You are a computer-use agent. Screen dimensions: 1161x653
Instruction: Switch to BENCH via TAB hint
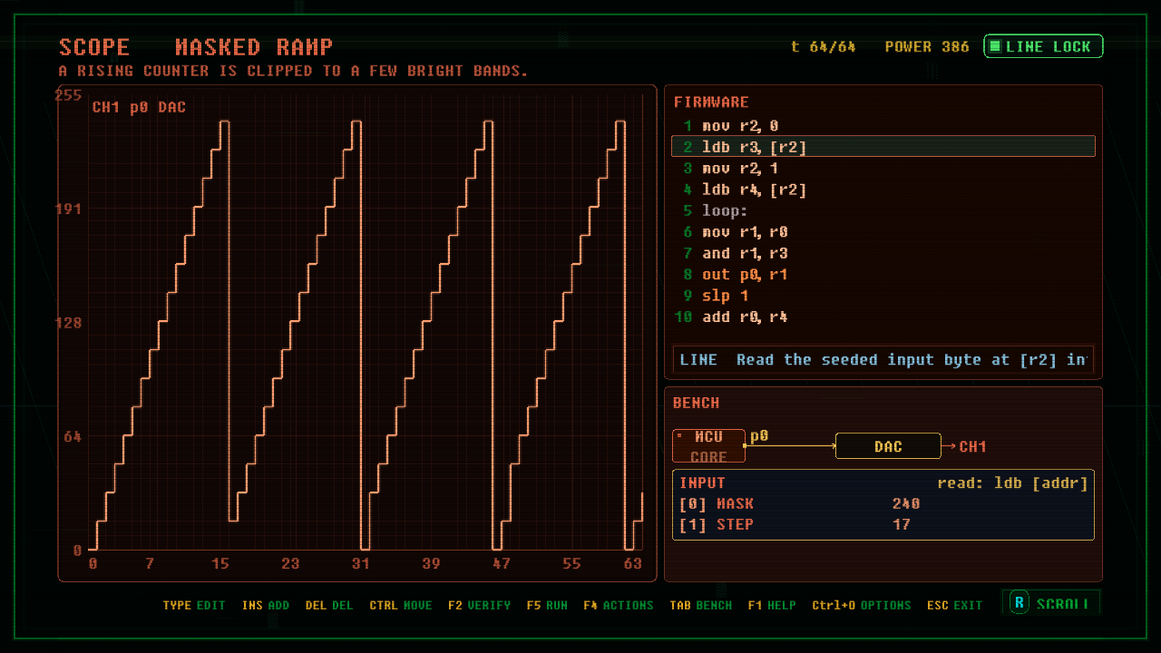[701, 605]
